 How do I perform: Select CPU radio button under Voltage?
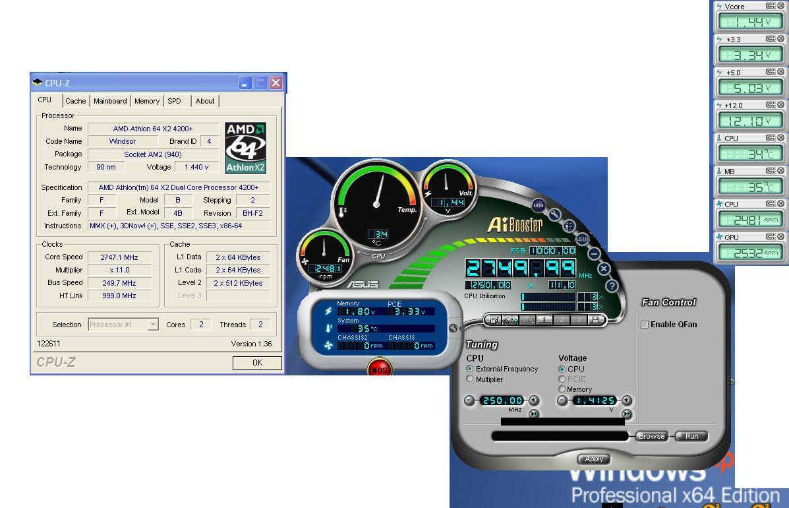point(562,369)
